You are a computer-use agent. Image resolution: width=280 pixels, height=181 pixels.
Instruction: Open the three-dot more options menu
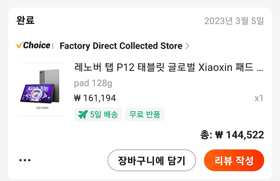coord(25,161)
